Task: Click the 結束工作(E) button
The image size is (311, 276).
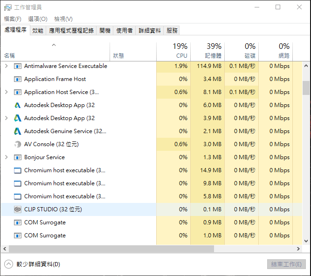Action: (x=286, y=264)
